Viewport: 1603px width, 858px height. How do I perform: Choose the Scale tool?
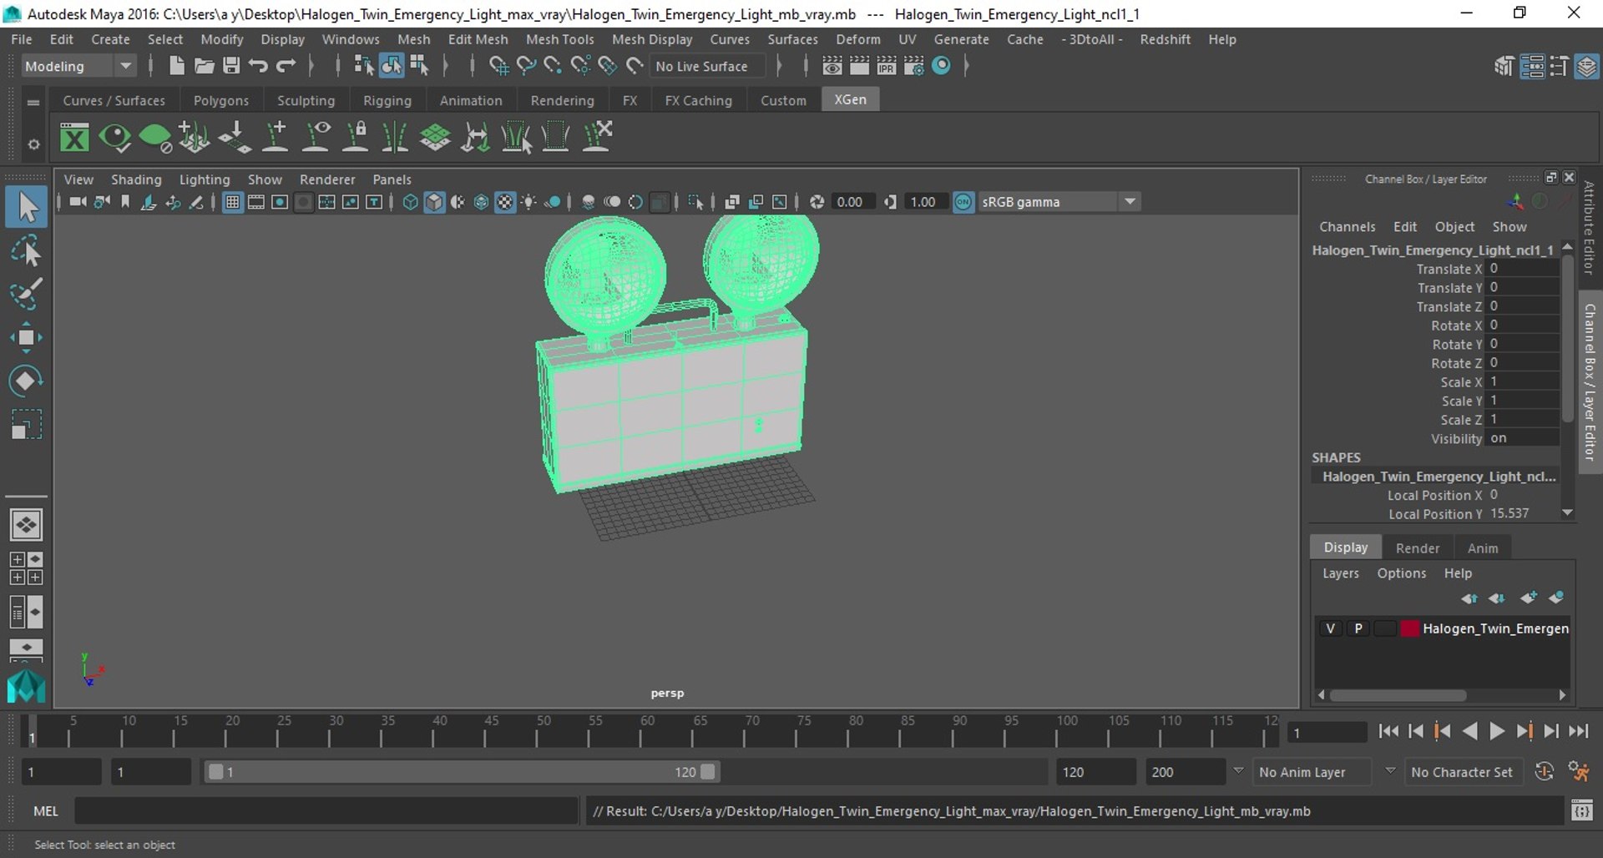click(26, 424)
